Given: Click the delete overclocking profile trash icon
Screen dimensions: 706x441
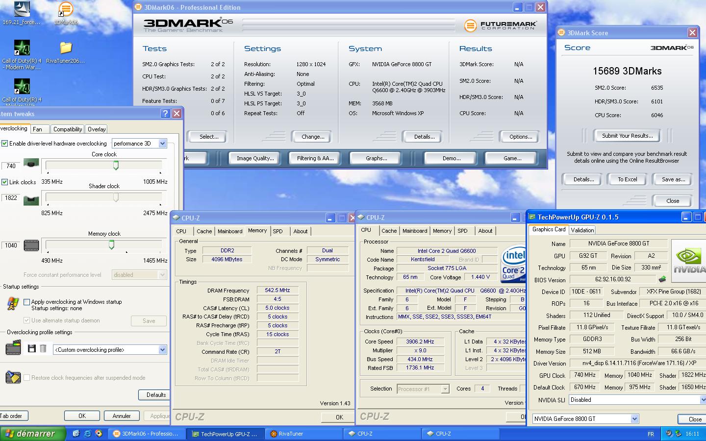Looking at the screenshot, I should pos(43,349).
